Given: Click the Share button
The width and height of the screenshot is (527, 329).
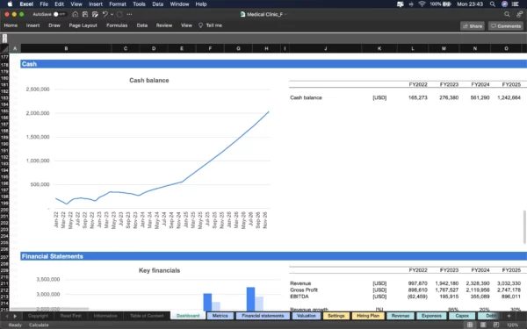Looking at the screenshot, I should pyautogui.click(x=473, y=25).
